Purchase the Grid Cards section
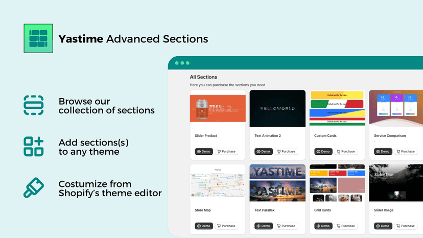Screen dimensions: 423x238 point(346,226)
